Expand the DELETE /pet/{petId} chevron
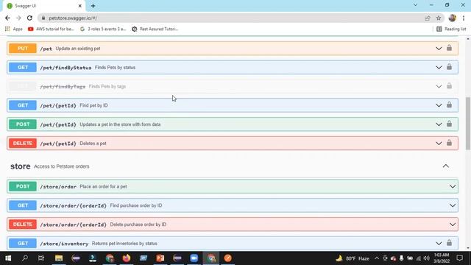 [x=439, y=144]
